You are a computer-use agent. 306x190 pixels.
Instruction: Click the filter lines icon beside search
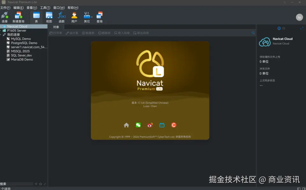coord(36,184)
